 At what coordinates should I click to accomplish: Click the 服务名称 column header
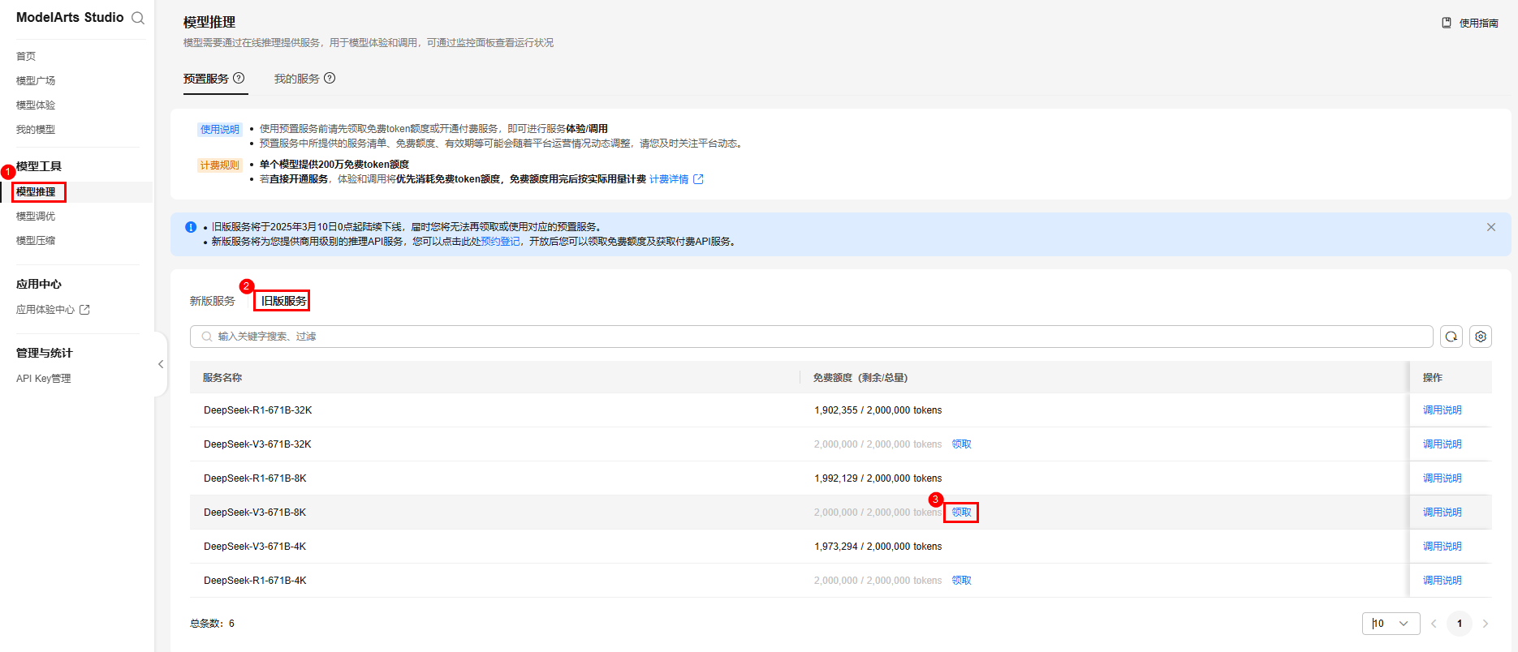[222, 378]
